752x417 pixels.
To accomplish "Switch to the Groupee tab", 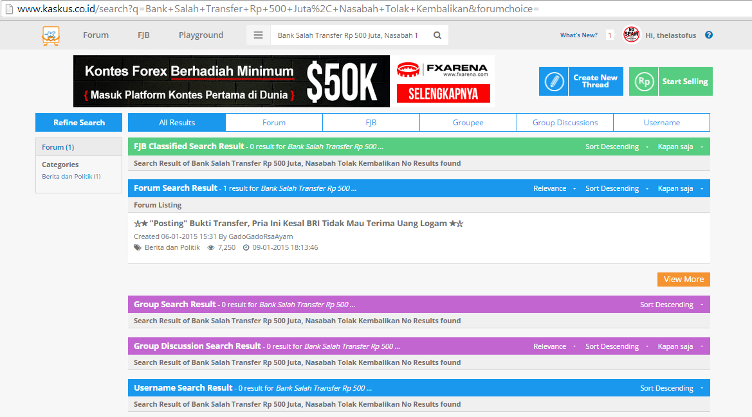I will click(468, 123).
